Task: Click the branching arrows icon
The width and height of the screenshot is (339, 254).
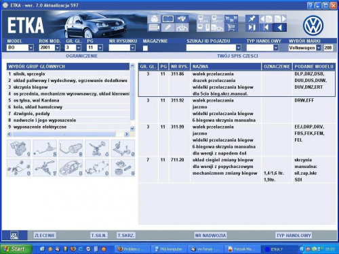Action: (x=182, y=28)
